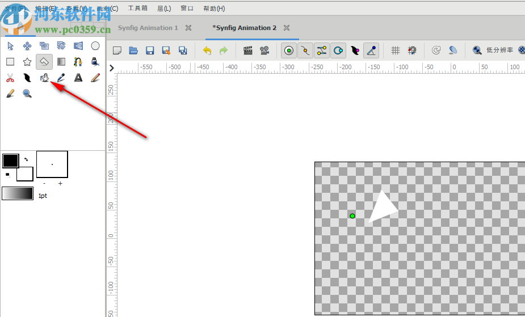The height and width of the screenshot is (317, 525).
Task: Select the Rotate tool
Action: click(x=61, y=46)
